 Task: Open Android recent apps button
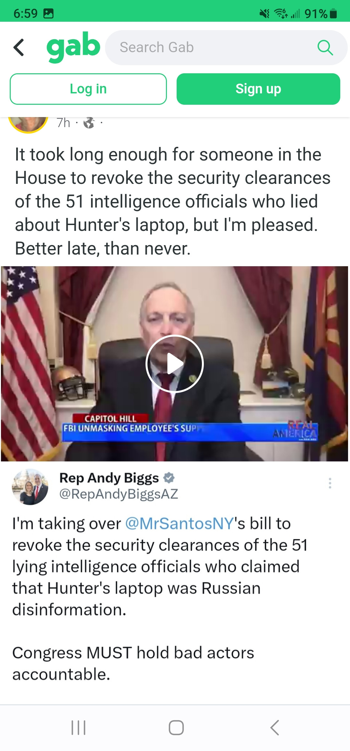[78, 727]
